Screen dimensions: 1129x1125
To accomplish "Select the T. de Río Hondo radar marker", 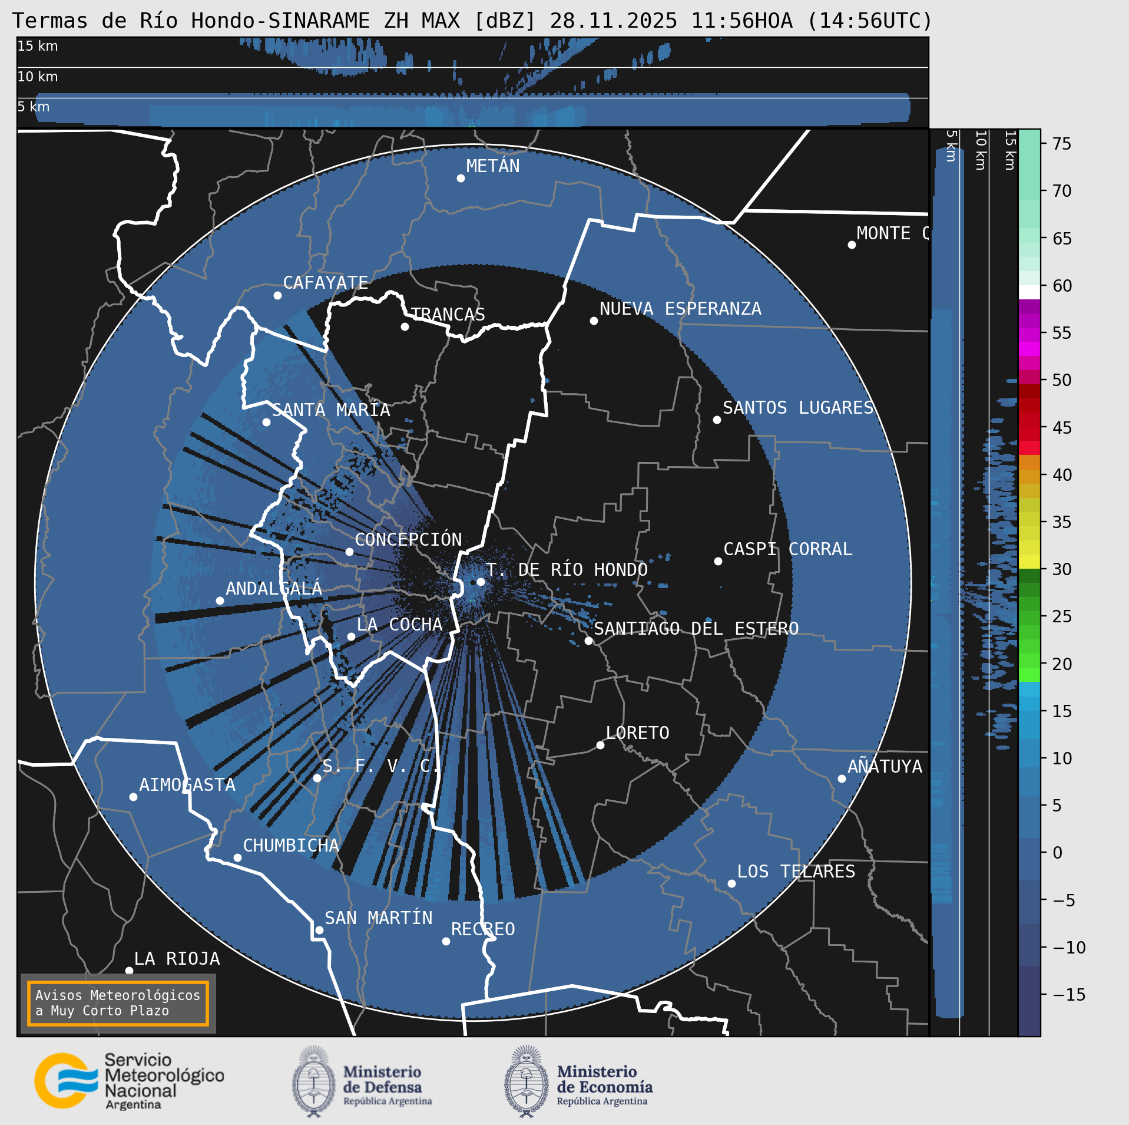I will (x=481, y=582).
